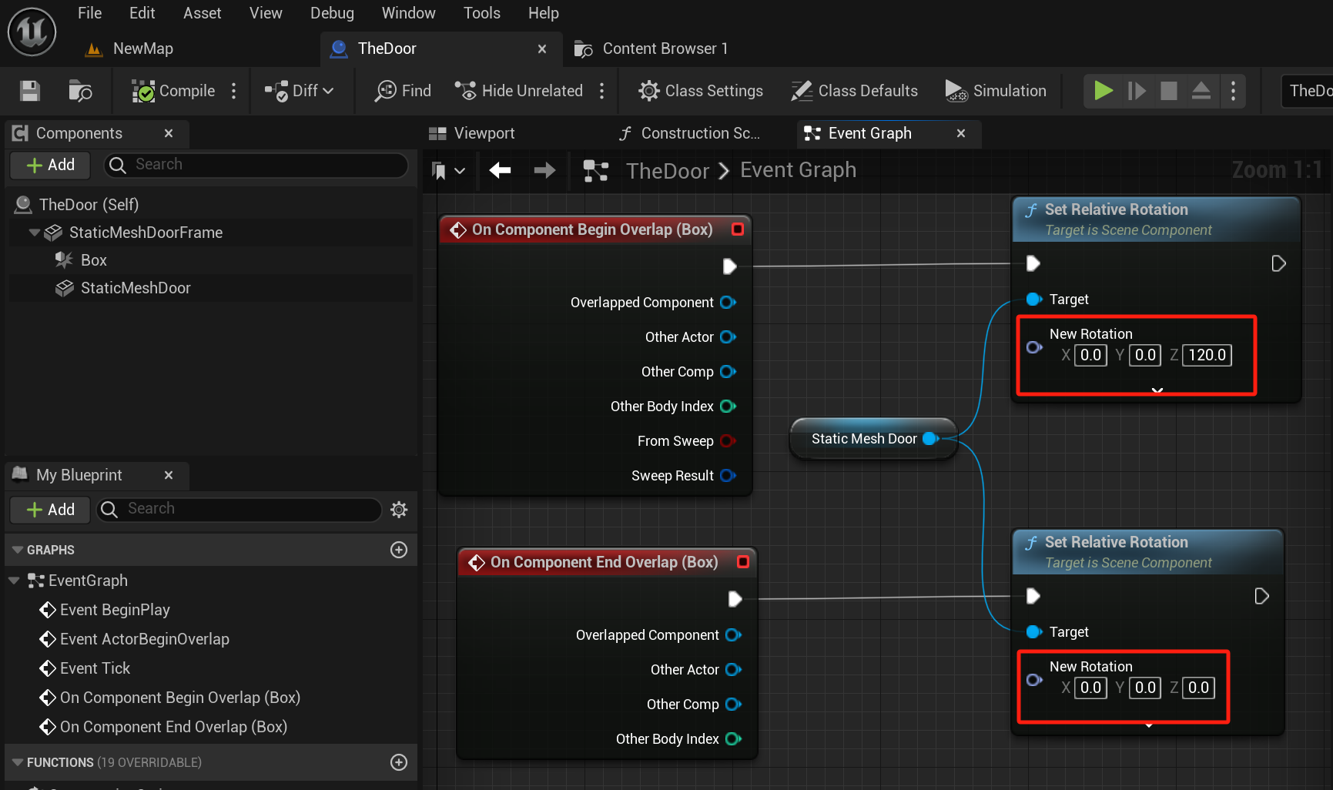Click the Other Actor pin on Begin Overlap
The image size is (1333, 790).
[x=728, y=337]
